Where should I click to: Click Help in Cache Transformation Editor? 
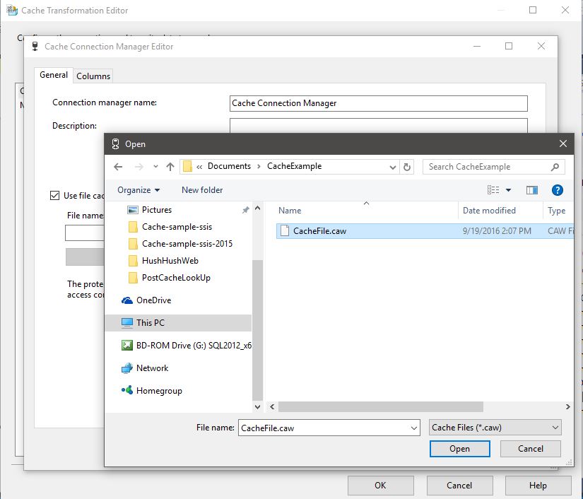(x=538, y=486)
